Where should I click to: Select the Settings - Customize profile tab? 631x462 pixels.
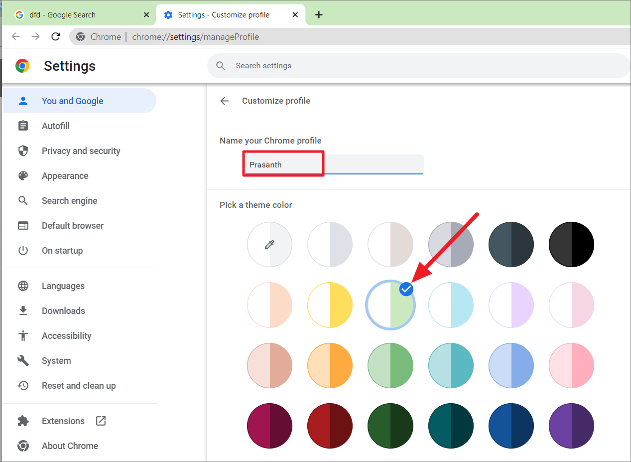click(231, 15)
